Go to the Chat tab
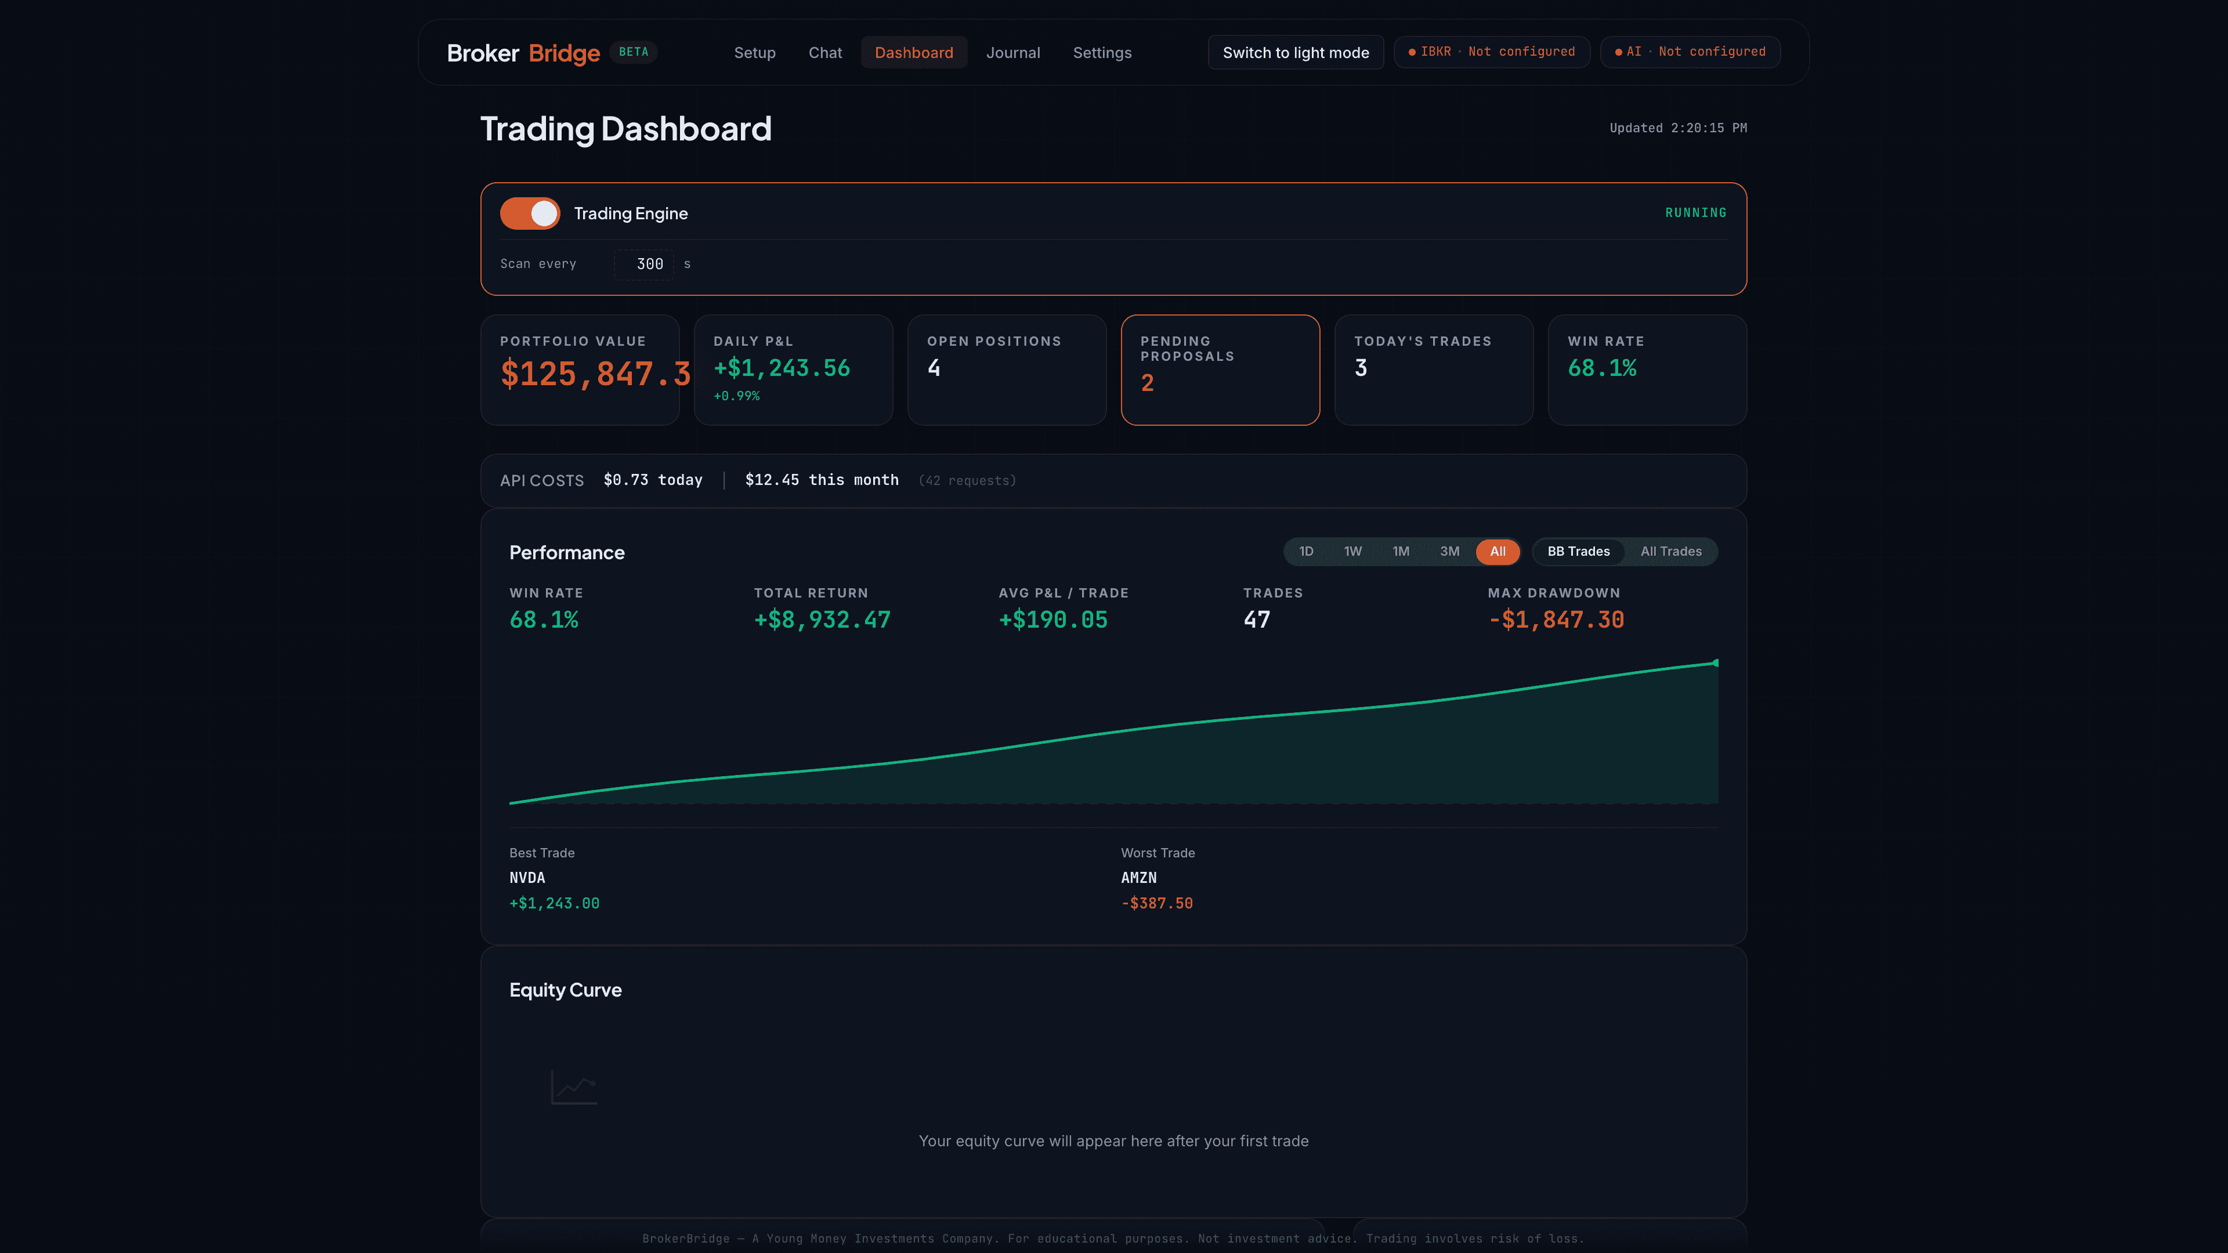The width and height of the screenshot is (2228, 1253). (825, 53)
